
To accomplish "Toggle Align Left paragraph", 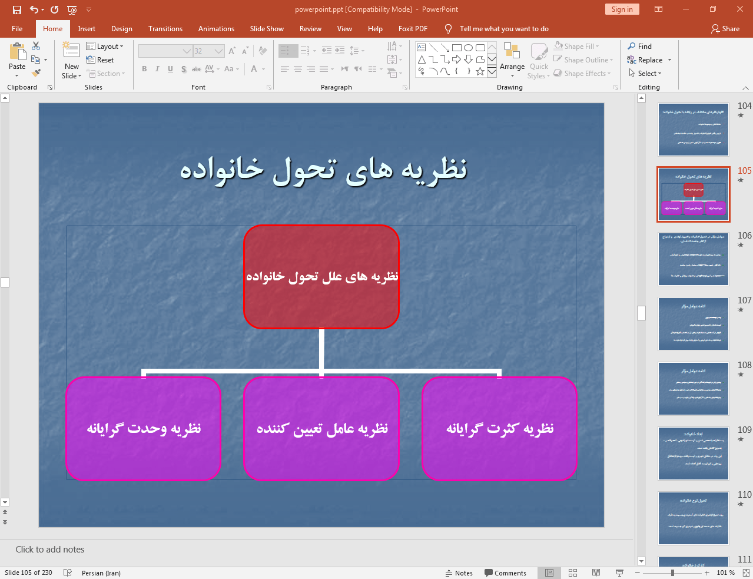I will tap(285, 69).
